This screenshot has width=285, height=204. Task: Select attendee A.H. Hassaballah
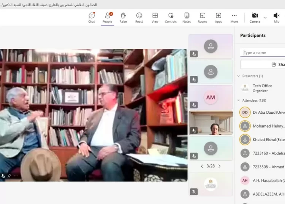[262, 180]
